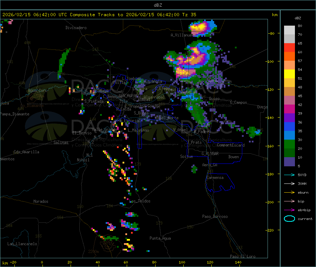Click the 'CompantEscard' map label
The height and width of the screenshot is (267, 316).
coord(231,145)
